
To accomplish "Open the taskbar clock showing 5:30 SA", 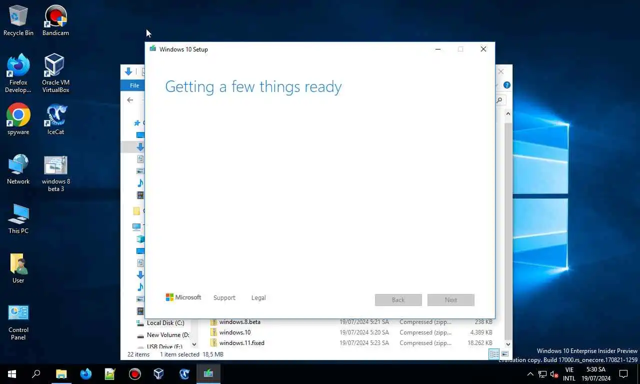I will [x=595, y=374].
